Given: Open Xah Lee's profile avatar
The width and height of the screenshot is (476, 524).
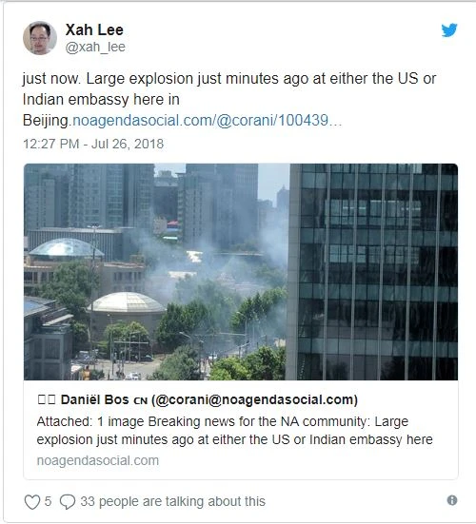Looking at the screenshot, I should [x=40, y=38].
